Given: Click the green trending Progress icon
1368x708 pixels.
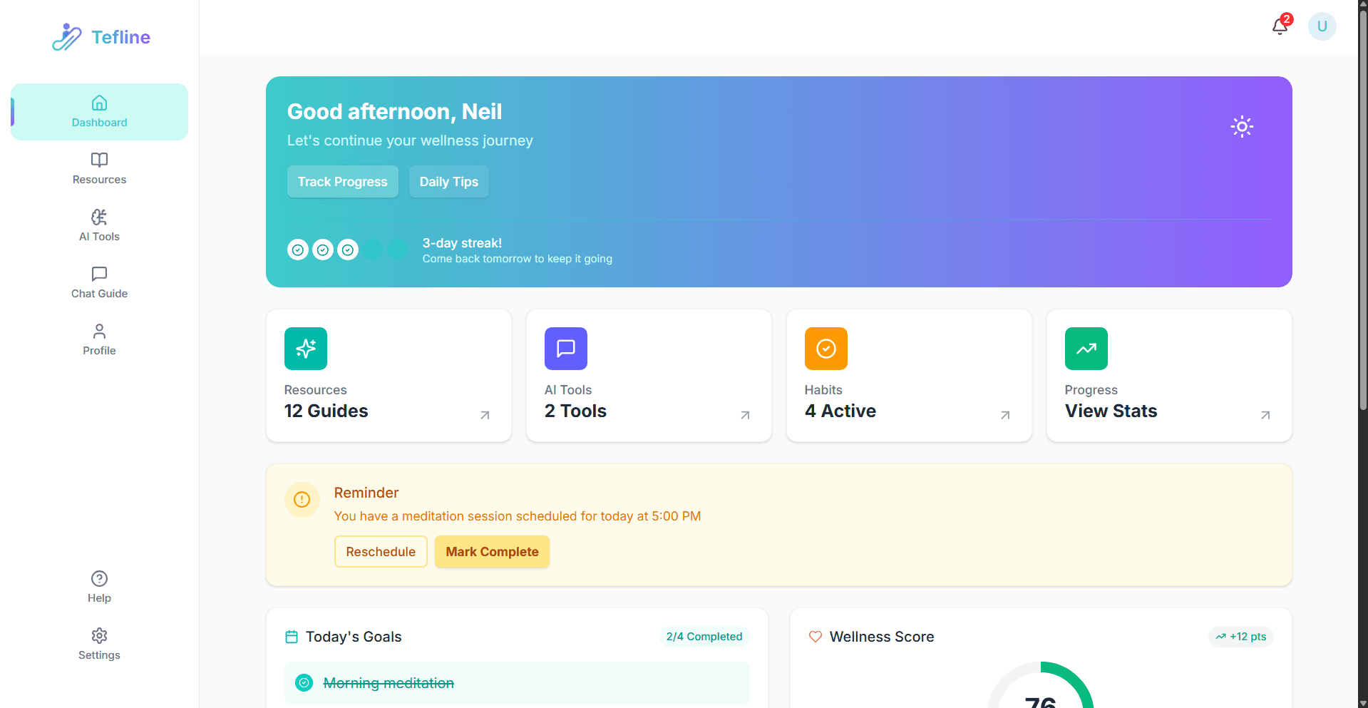Looking at the screenshot, I should coord(1086,349).
